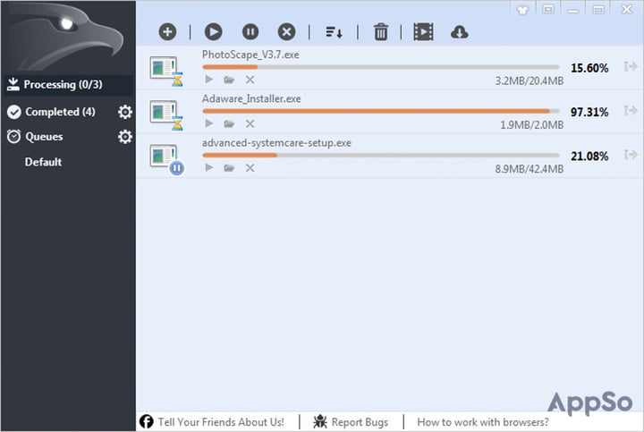Remove advanced-systemcare-setup.exe using its X icon
Viewport: 644px width, 432px height.
click(x=250, y=167)
